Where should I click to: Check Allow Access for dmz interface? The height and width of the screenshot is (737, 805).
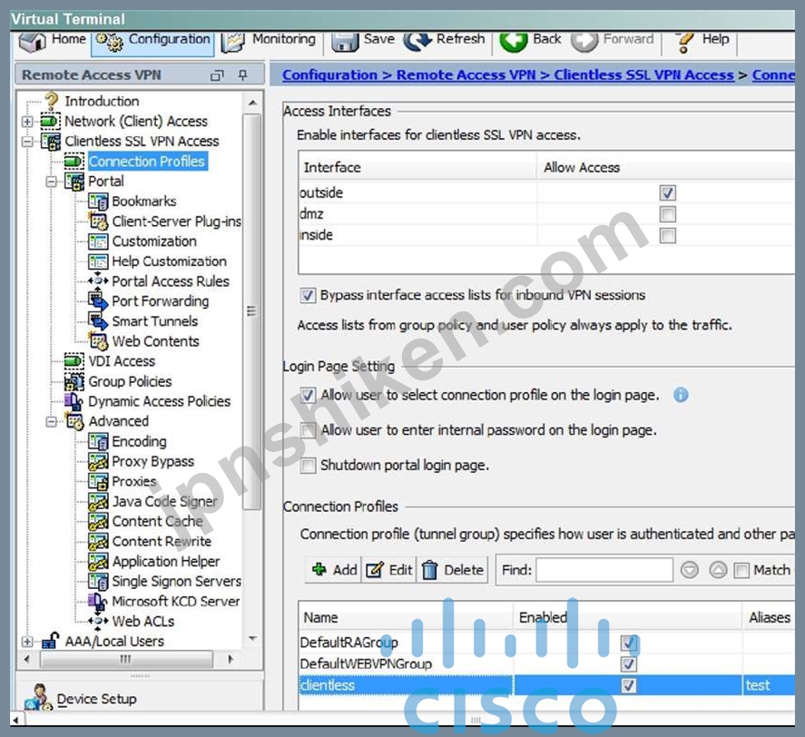(667, 214)
